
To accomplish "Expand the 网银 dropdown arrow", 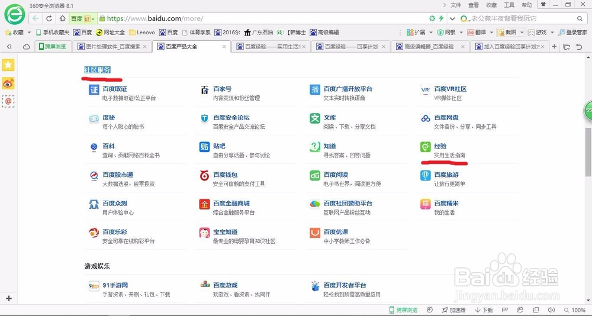I will [462, 33].
